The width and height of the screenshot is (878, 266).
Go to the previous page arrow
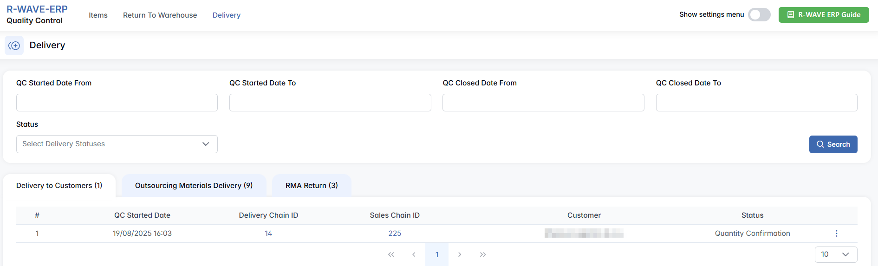414,254
